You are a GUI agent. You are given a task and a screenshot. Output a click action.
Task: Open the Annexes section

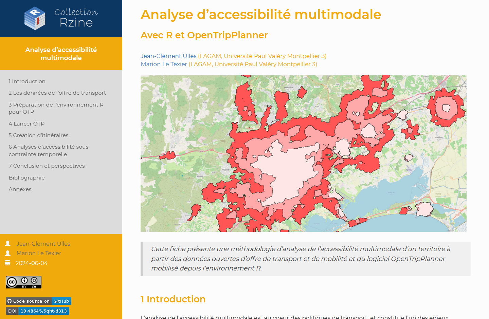(x=20, y=189)
